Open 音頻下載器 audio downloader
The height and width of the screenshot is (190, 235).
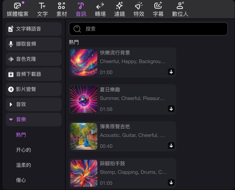34,74
